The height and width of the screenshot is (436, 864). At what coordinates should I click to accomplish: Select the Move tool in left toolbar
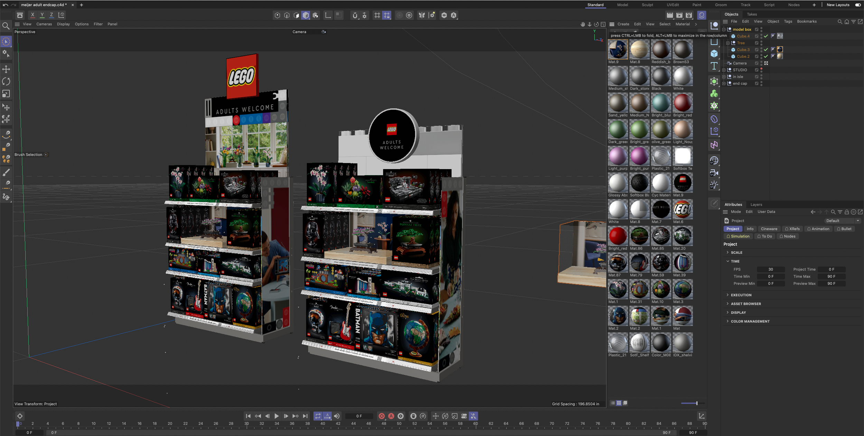pos(6,69)
